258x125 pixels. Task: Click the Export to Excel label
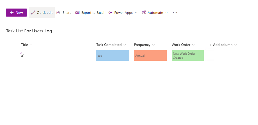(x=93, y=13)
